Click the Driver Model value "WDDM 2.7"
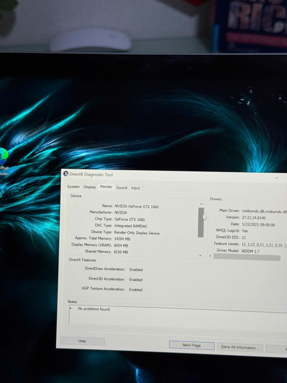 251,251
